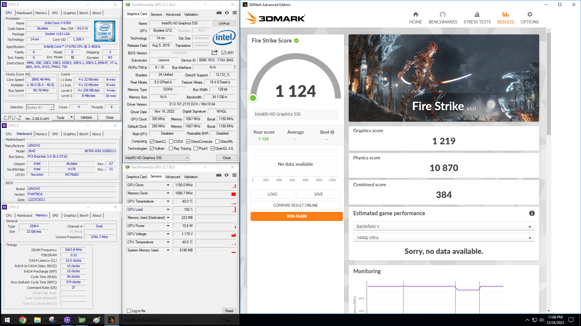
Task: Open the 1440p Ultra resolution dropdown
Action: point(444,238)
